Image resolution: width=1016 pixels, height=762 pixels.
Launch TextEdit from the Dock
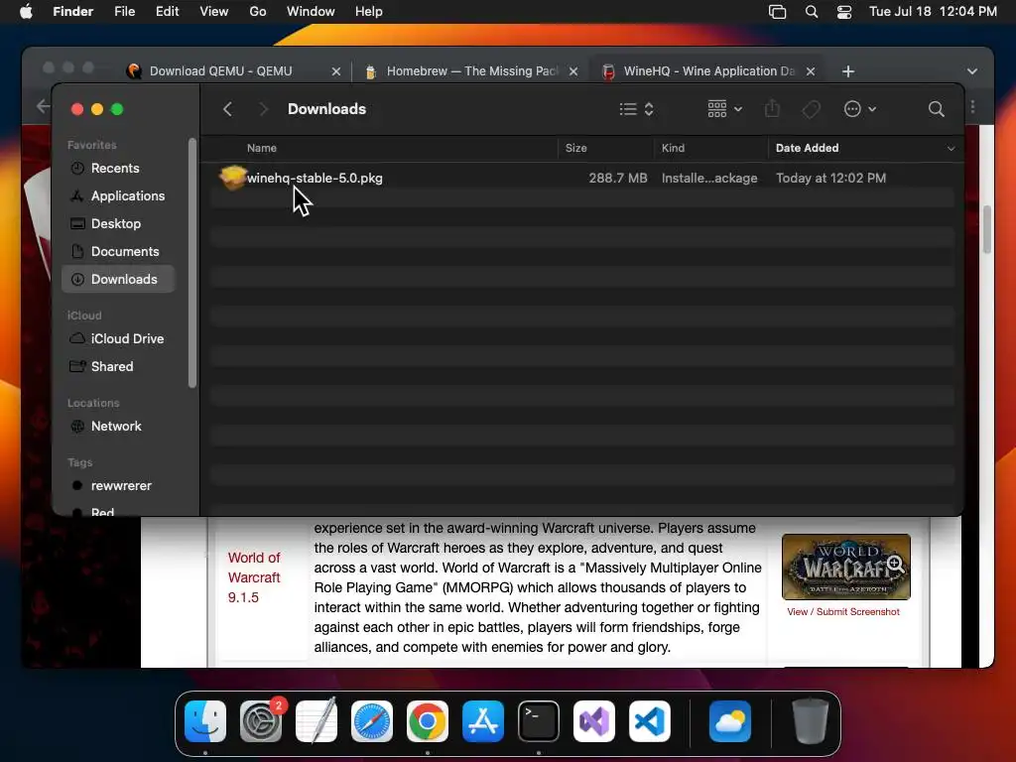point(317,721)
